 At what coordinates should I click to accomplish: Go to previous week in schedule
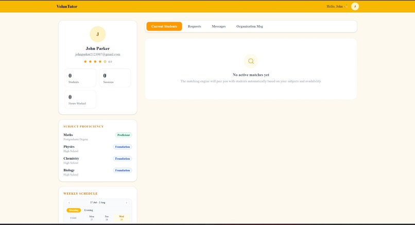click(x=69, y=202)
